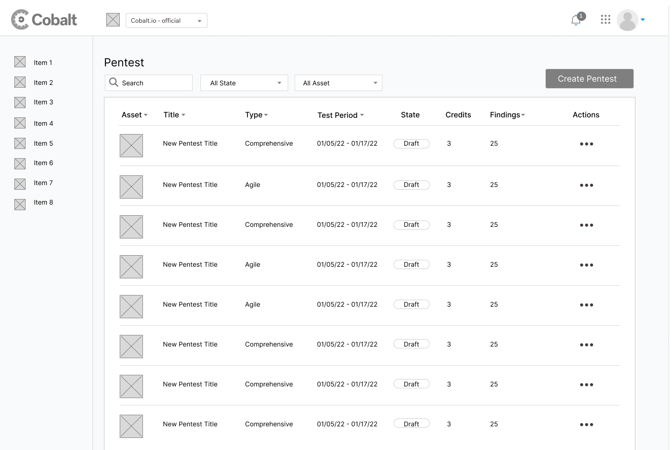This screenshot has width=672, height=450.
Task: Click the asset thumbnail in the first row
Action: [131, 146]
